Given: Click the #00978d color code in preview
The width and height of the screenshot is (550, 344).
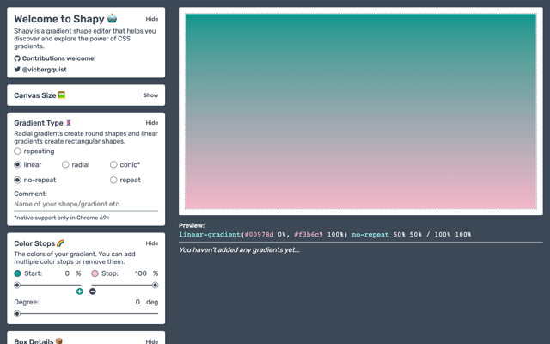Looking at the screenshot, I should point(259,234).
